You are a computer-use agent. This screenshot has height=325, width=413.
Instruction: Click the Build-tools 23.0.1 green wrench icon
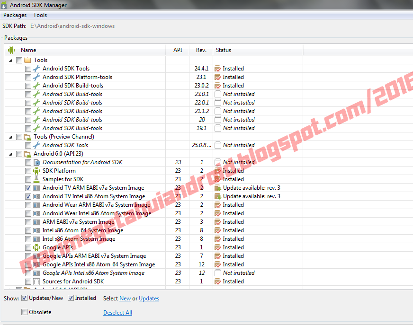click(36, 94)
